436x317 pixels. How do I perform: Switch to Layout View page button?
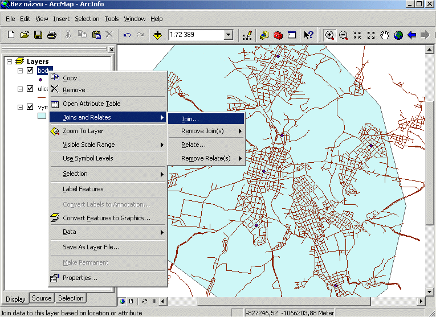(131, 301)
